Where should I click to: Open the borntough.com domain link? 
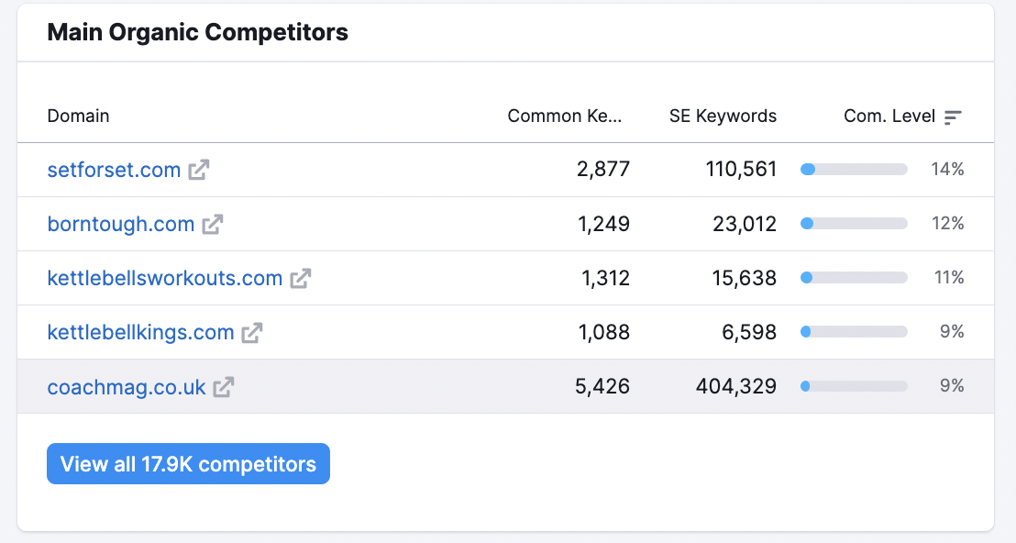click(x=121, y=224)
